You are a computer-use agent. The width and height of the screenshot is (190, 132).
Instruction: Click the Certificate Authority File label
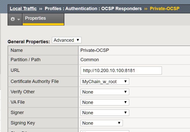click(x=34, y=81)
